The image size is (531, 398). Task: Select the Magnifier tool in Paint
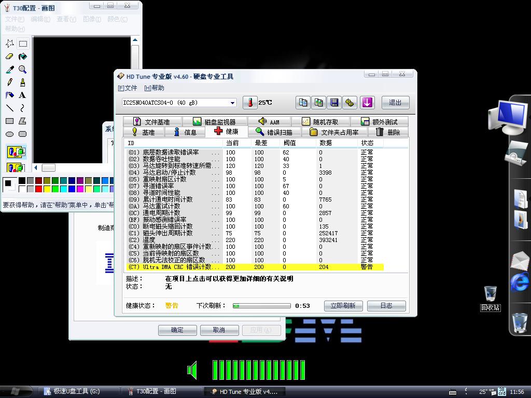tap(23, 69)
